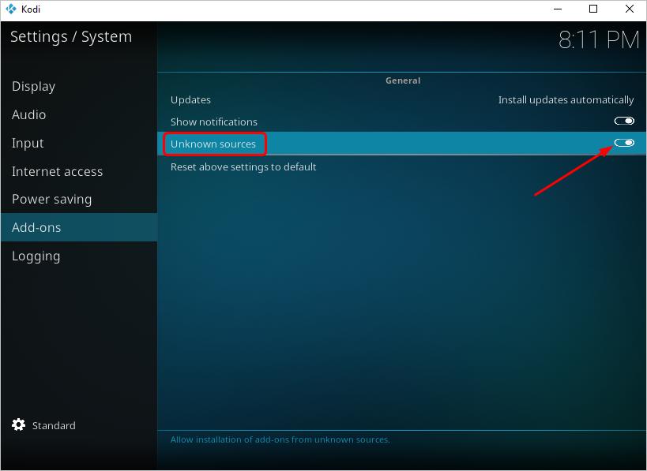Select the Add-ons category
Image resolution: width=647 pixels, height=471 pixels.
[x=36, y=226]
